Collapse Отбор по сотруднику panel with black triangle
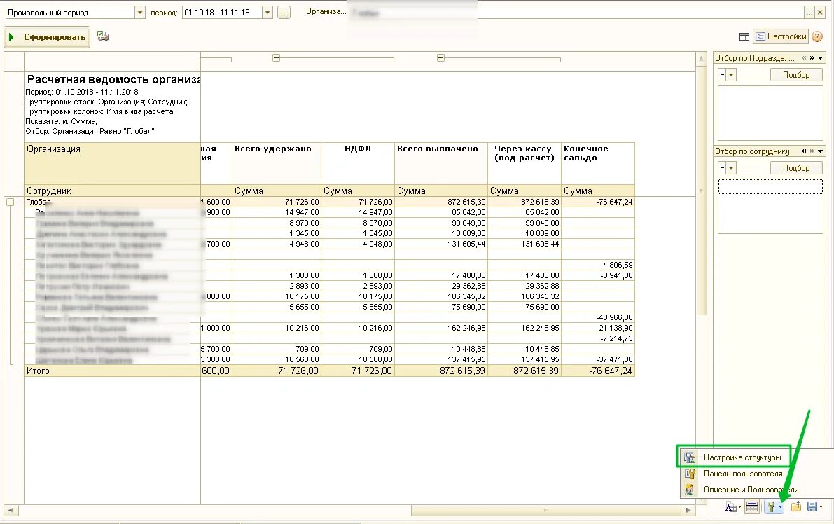The height and width of the screenshot is (524, 834). pos(821,151)
